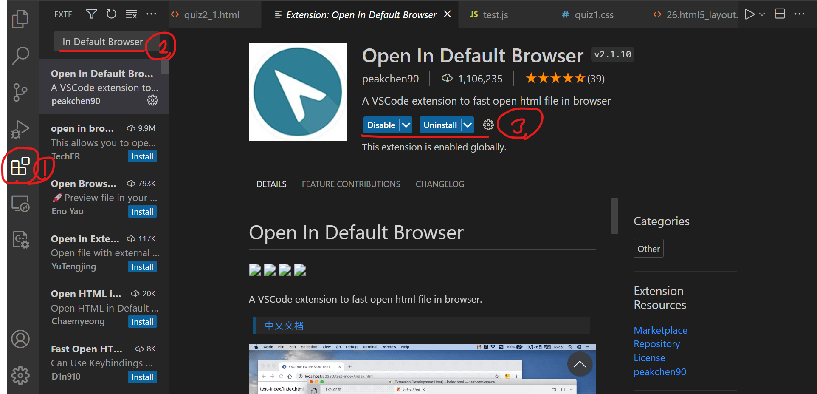
Task: Select the Open Brows... extension entry
Action: (x=104, y=197)
